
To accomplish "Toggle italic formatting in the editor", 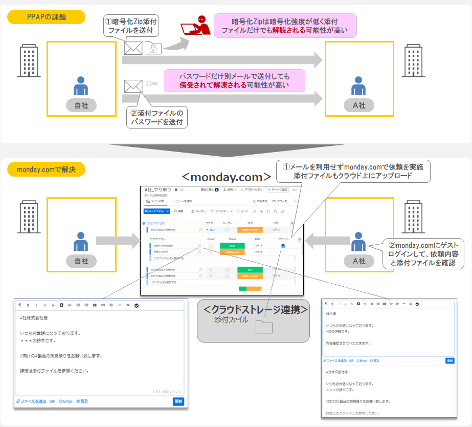I will (36, 305).
